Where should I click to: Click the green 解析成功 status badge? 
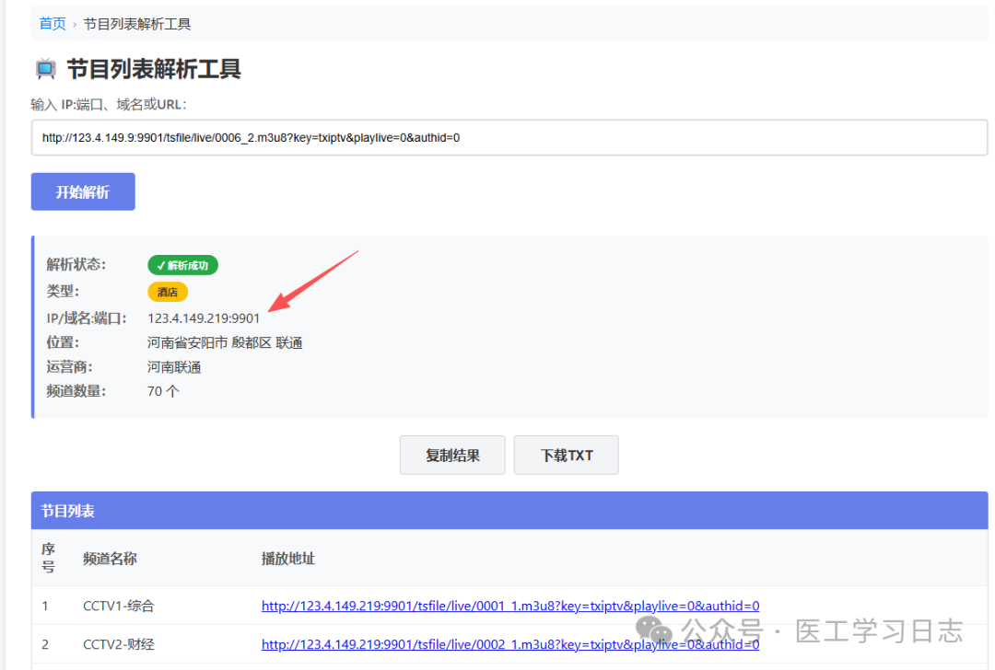click(182, 265)
